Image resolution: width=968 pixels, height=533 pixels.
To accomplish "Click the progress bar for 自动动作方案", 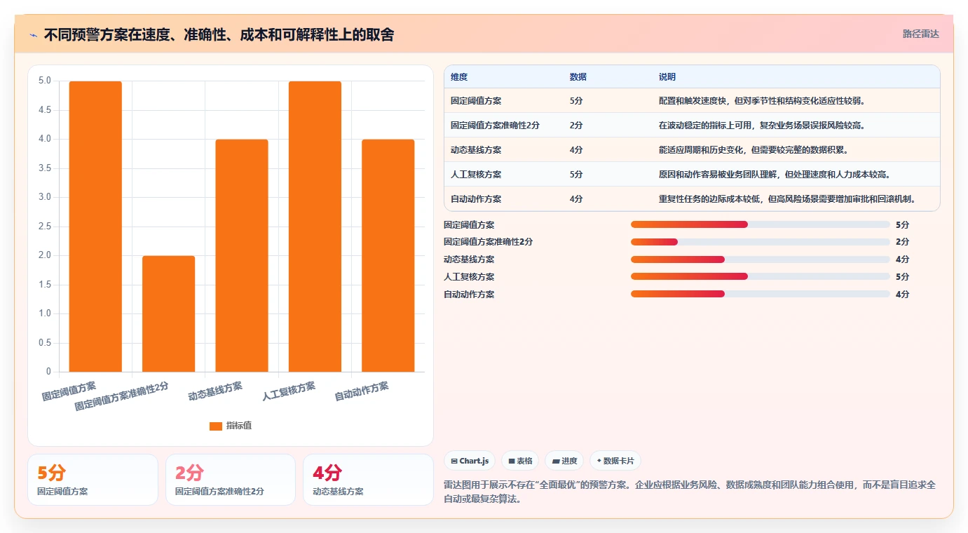I will (761, 294).
